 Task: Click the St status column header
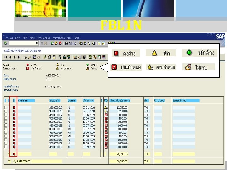point(14,100)
